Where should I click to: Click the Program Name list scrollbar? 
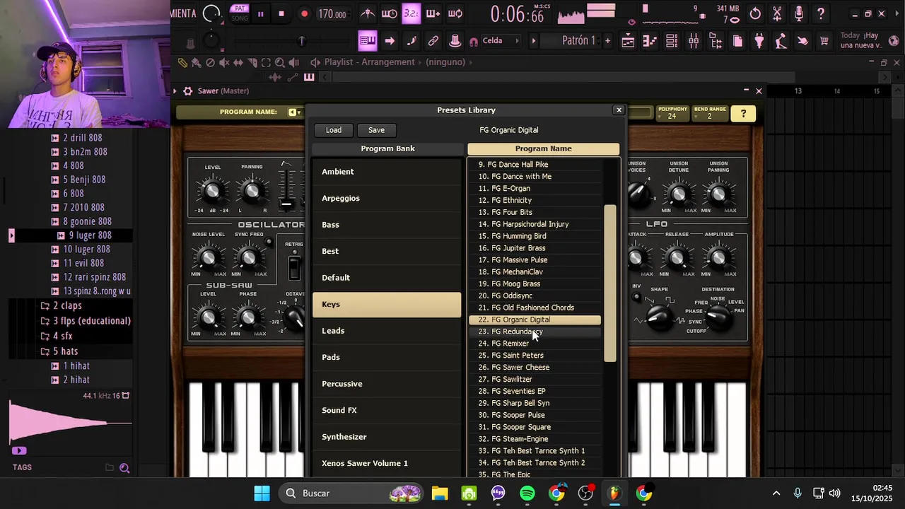click(x=610, y=283)
